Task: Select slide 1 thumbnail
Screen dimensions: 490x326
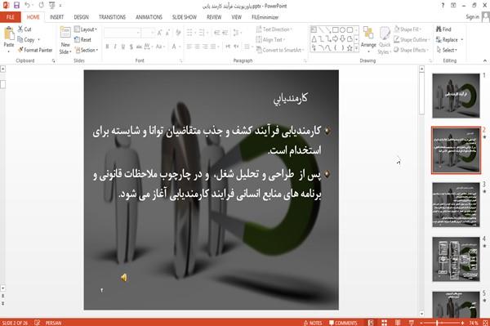Action: point(456,96)
